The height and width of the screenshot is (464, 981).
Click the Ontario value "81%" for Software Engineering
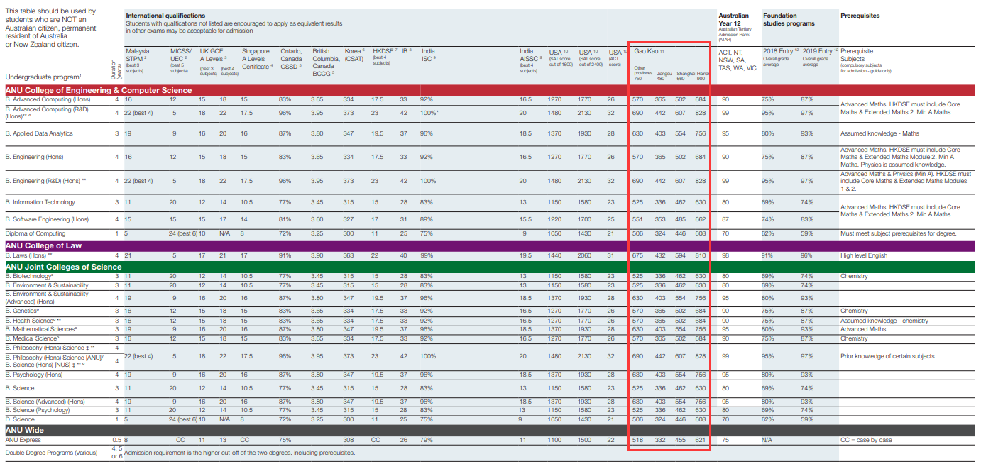(x=285, y=219)
